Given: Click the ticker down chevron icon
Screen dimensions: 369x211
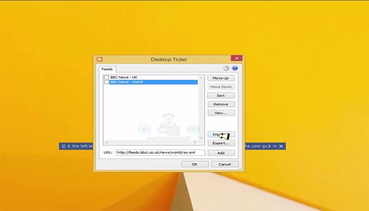Looking at the screenshot, I should (275, 146).
